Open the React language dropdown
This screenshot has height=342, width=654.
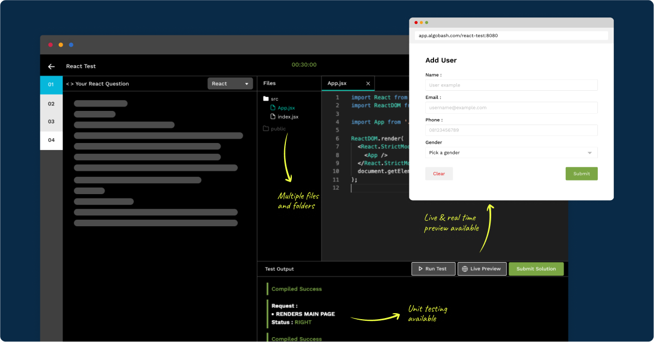pos(230,83)
